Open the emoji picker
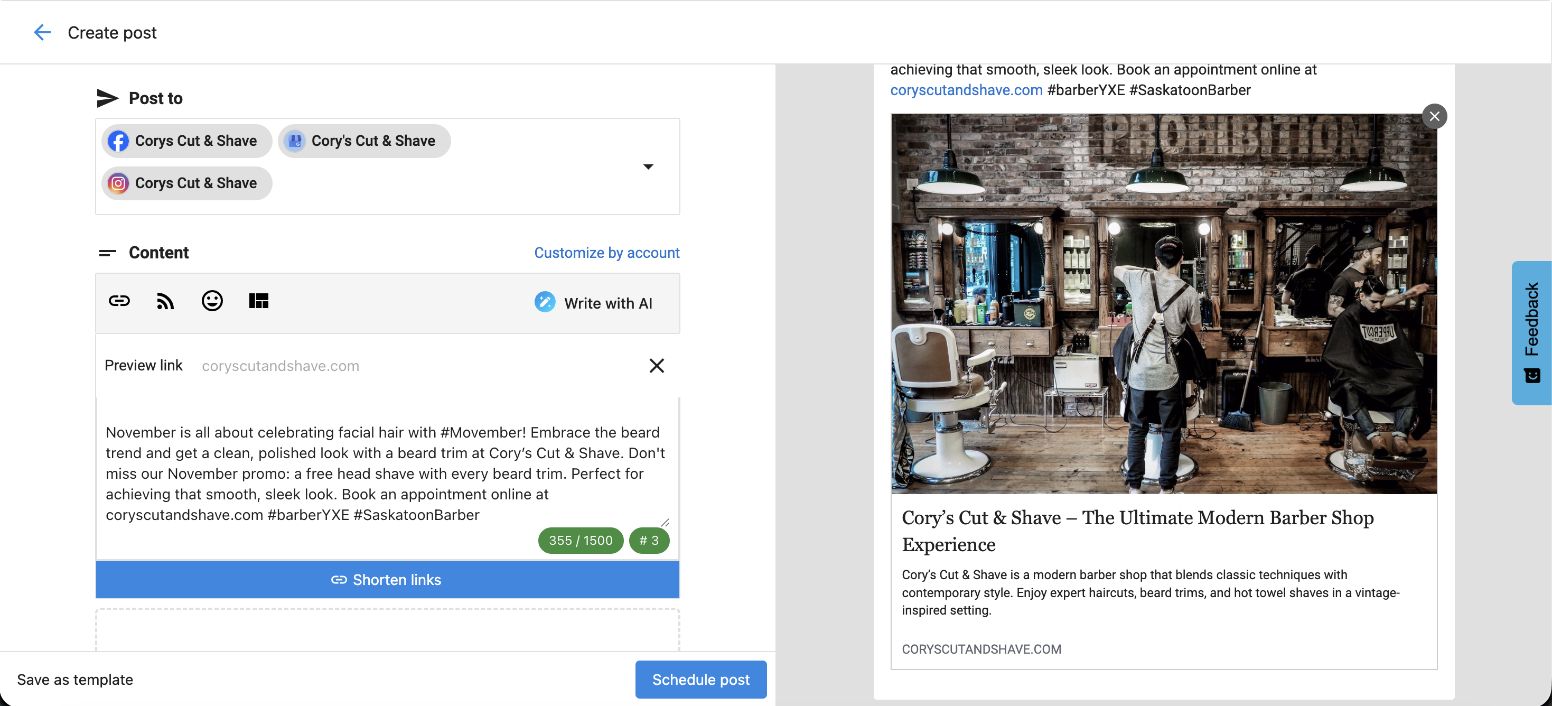This screenshot has height=706, width=1552. (x=211, y=301)
